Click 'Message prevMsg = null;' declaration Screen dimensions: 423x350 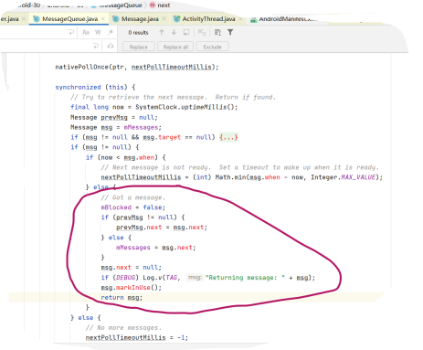click(x=114, y=117)
